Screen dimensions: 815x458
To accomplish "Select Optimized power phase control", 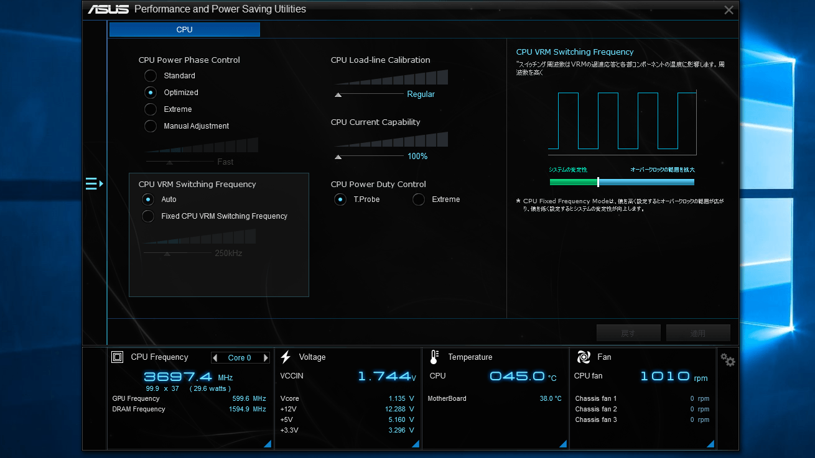I will [151, 93].
